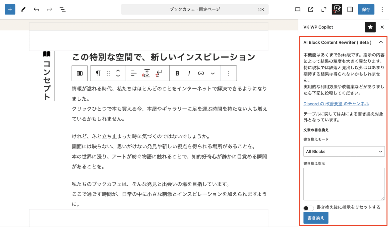Screen dimensions: 389x227
Task: Open the device preview icon in the header
Action: 297,9
